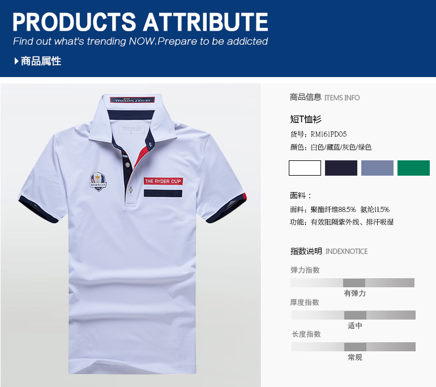Click the Ryder Cup crest emblem on shirt
The width and height of the screenshot is (436, 387).
click(x=98, y=181)
